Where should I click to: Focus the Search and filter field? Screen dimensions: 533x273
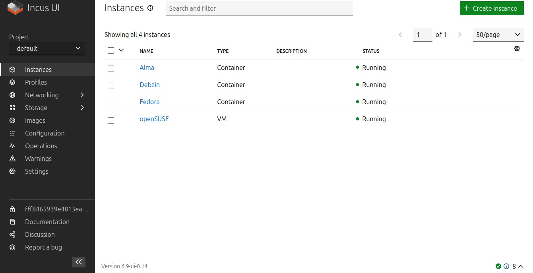(x=260, y=8)
